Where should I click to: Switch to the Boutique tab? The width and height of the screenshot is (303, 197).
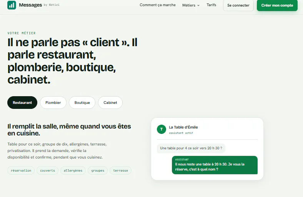pyautogui.click(x=82, y=102)
